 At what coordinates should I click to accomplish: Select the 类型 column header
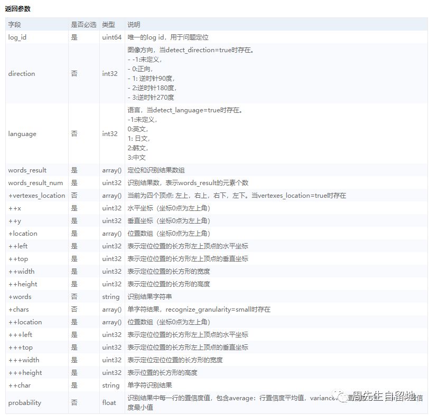pyautogui.click(x=108, y=25)
